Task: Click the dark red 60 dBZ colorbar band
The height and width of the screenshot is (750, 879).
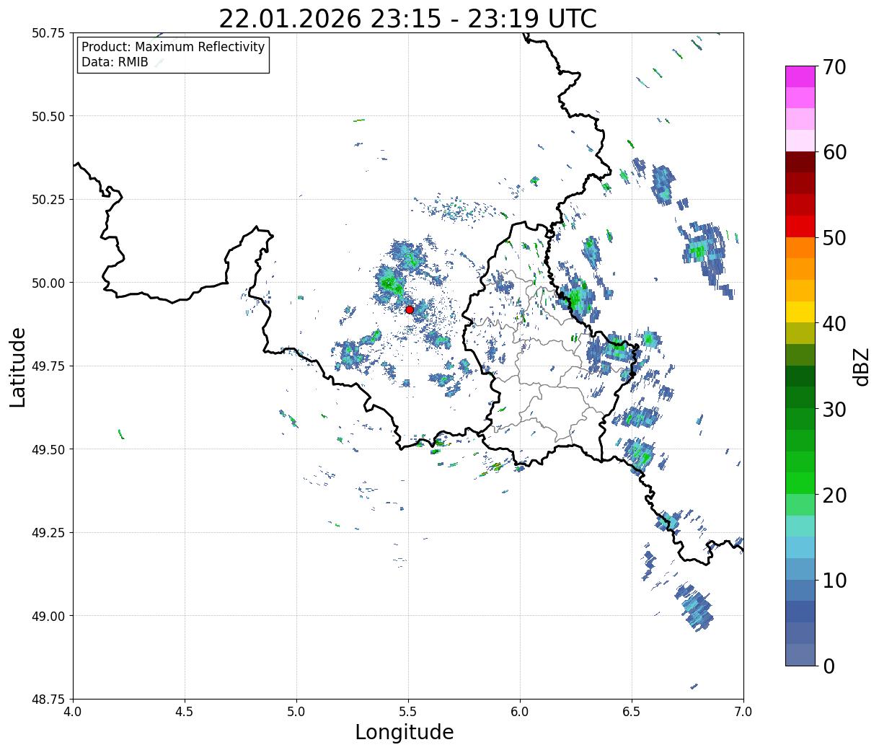Action: point(800,162)
